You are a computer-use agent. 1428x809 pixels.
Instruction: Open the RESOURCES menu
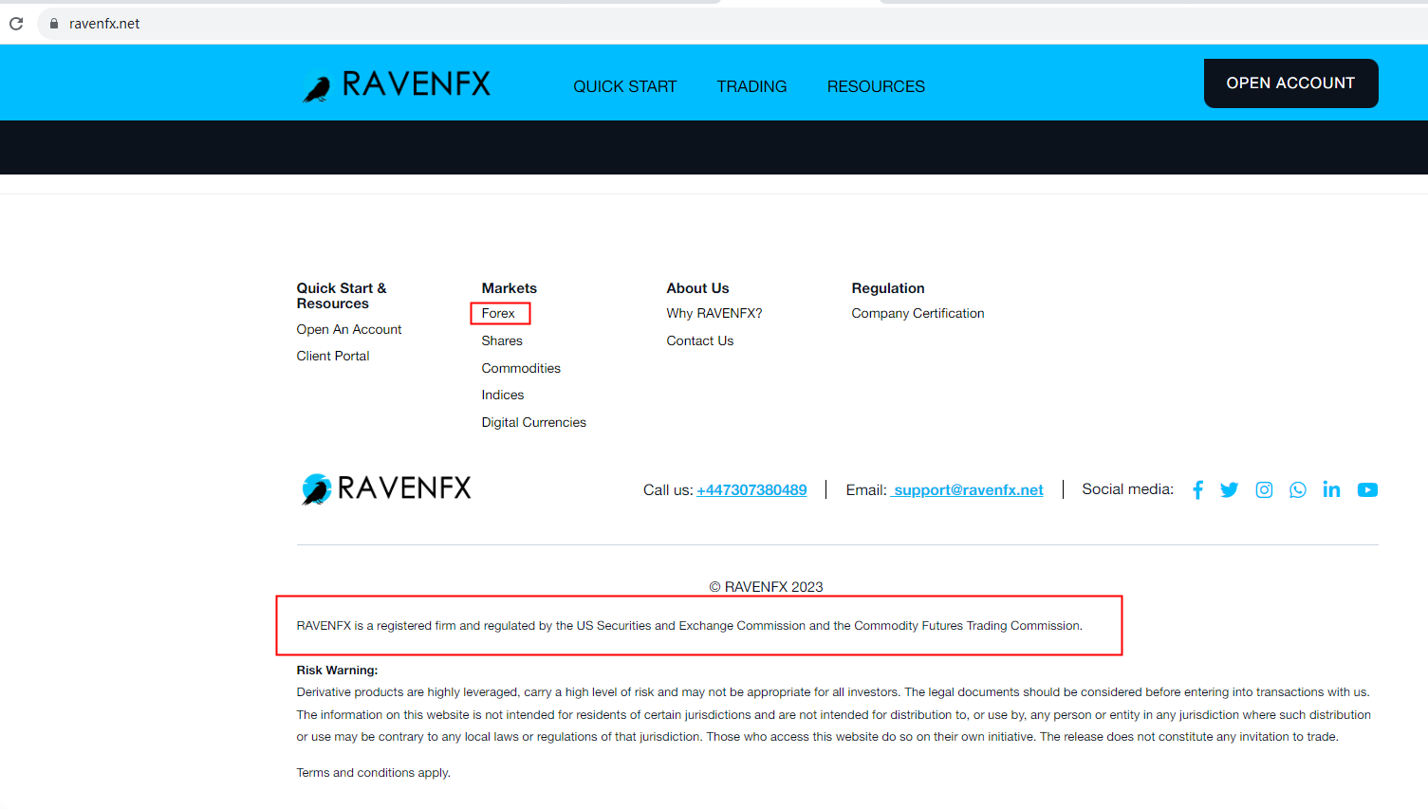tap(876, 86)
